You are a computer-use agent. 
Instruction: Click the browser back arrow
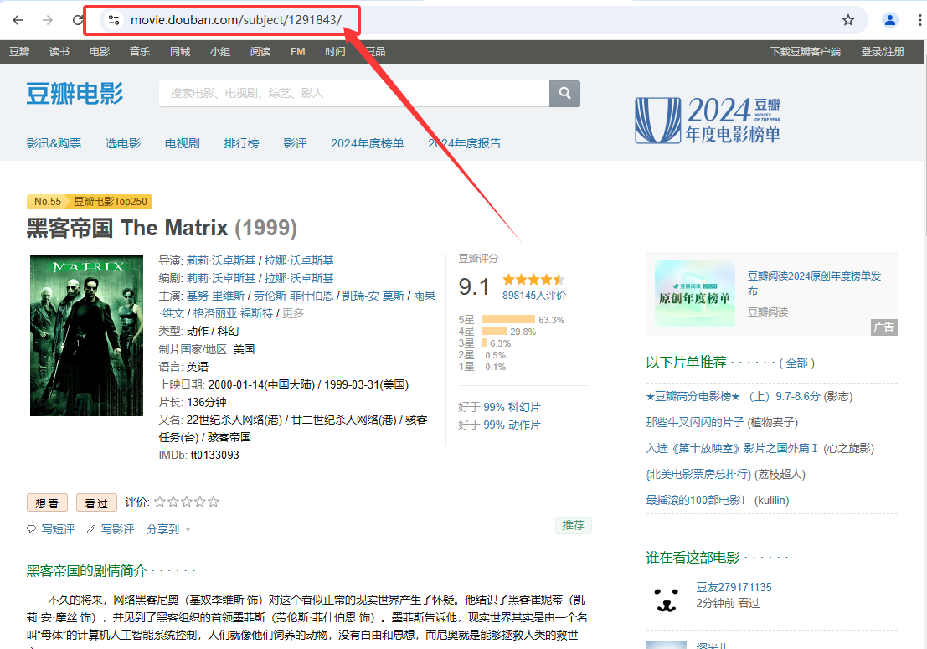coord(18,20)
